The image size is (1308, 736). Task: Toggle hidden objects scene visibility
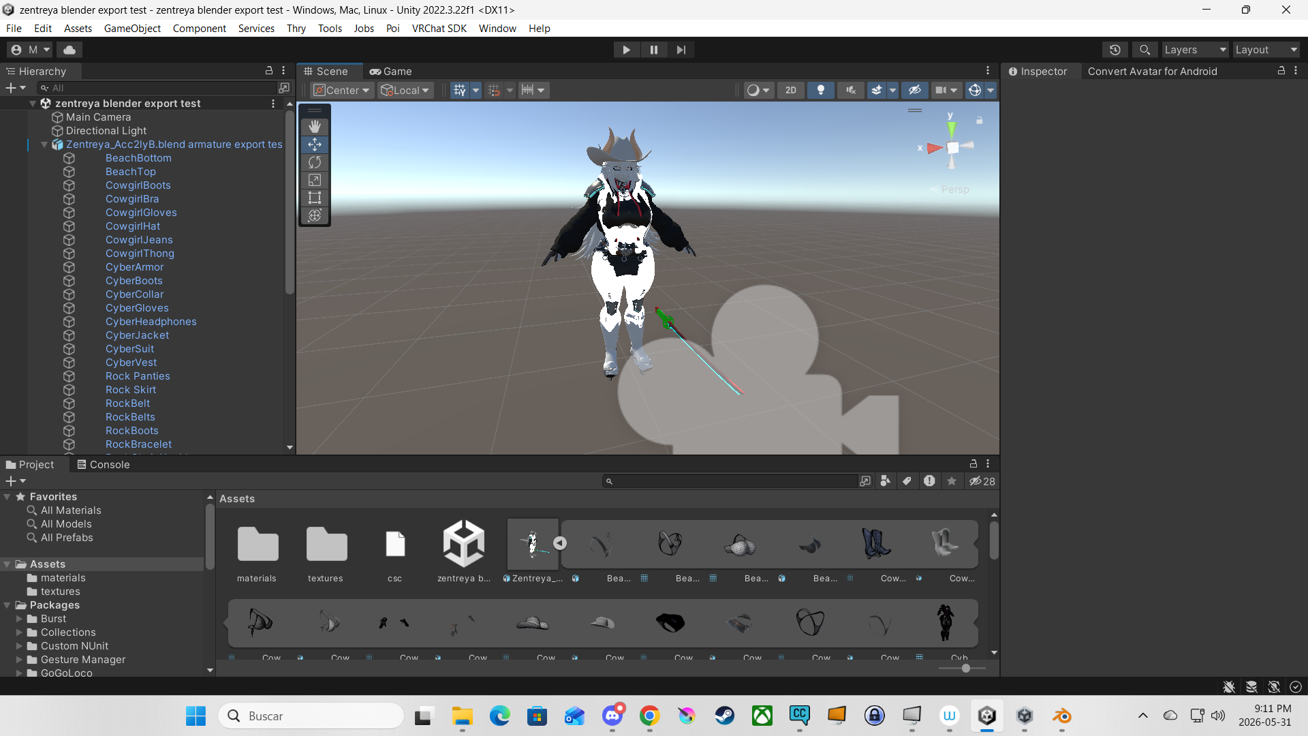[915, 90]
